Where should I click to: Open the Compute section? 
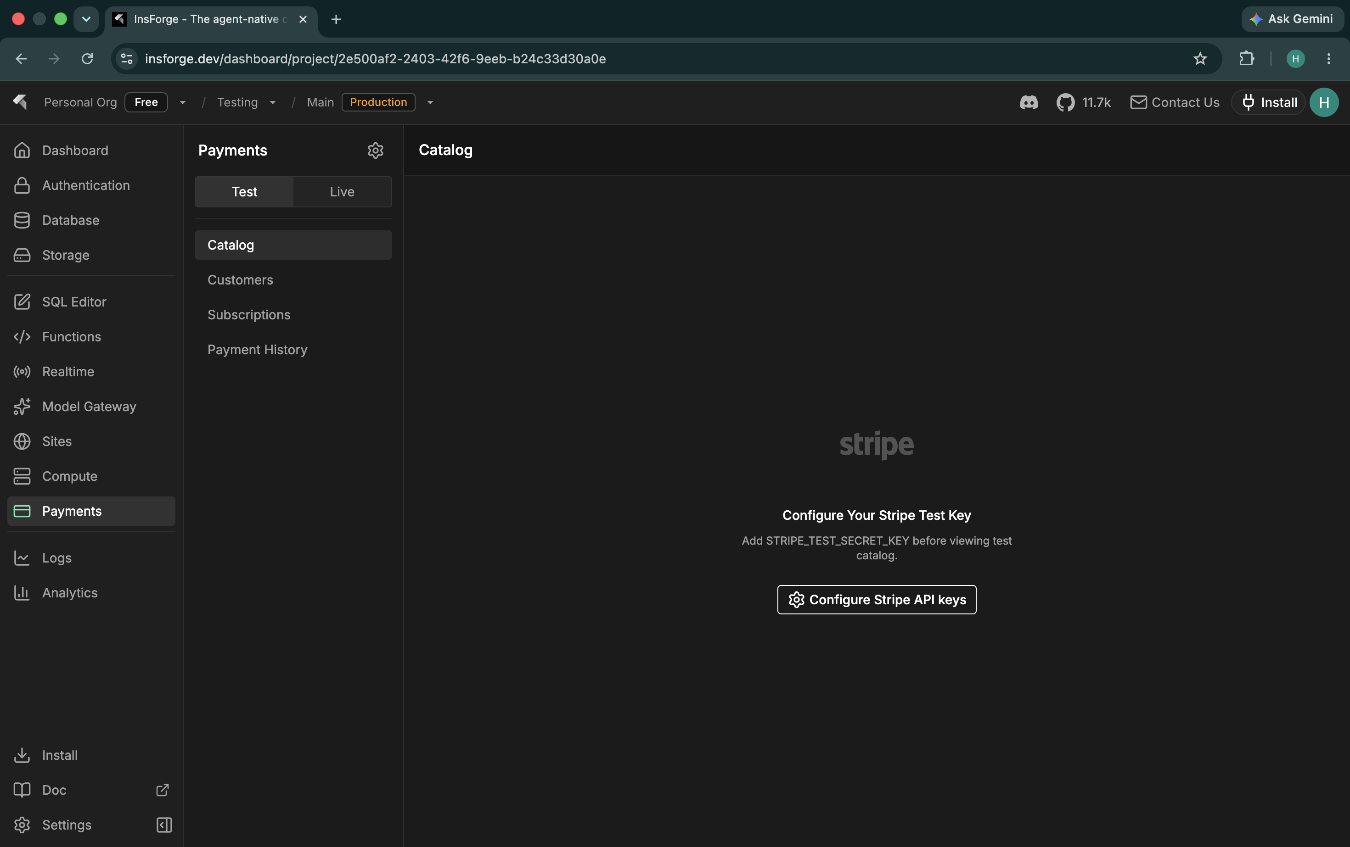91,476
